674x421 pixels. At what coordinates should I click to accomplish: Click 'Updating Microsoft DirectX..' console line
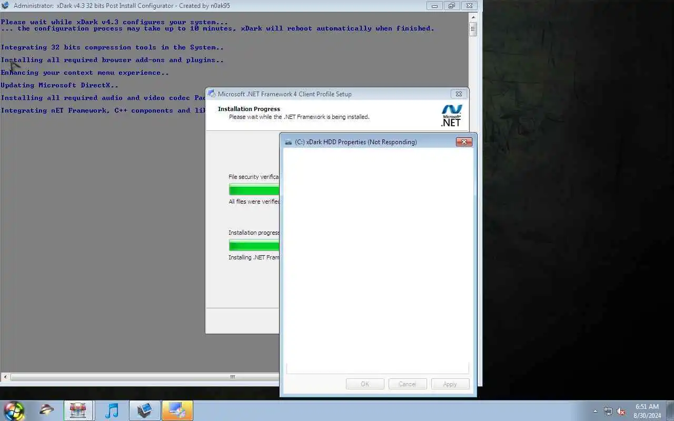(x=60, y=85)
